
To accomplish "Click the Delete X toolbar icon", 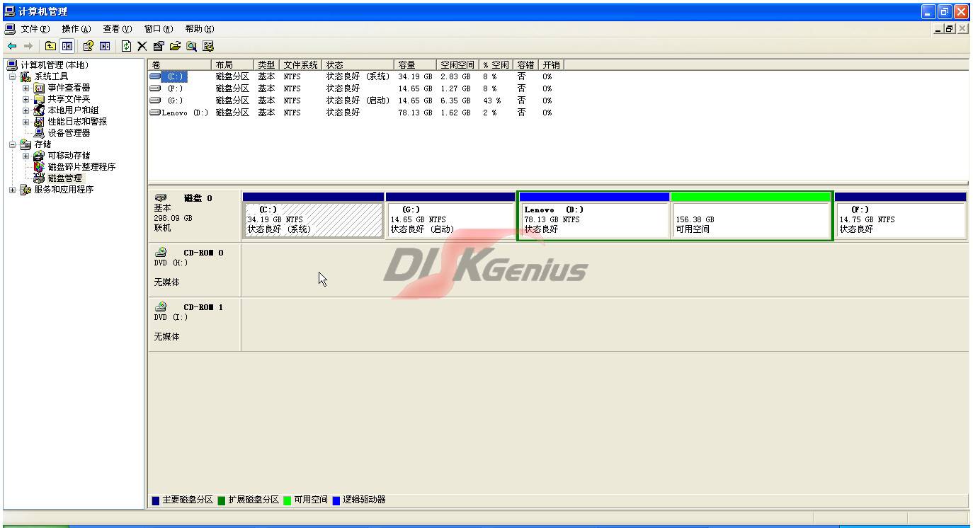I will click(x=142, y=46).
